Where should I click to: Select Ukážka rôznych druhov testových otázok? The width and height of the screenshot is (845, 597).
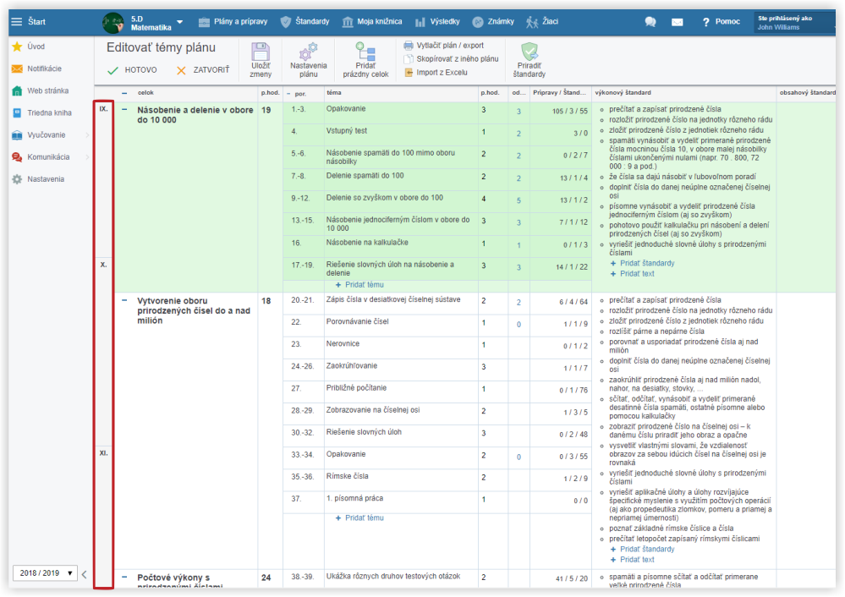click(x=392, y=577)
